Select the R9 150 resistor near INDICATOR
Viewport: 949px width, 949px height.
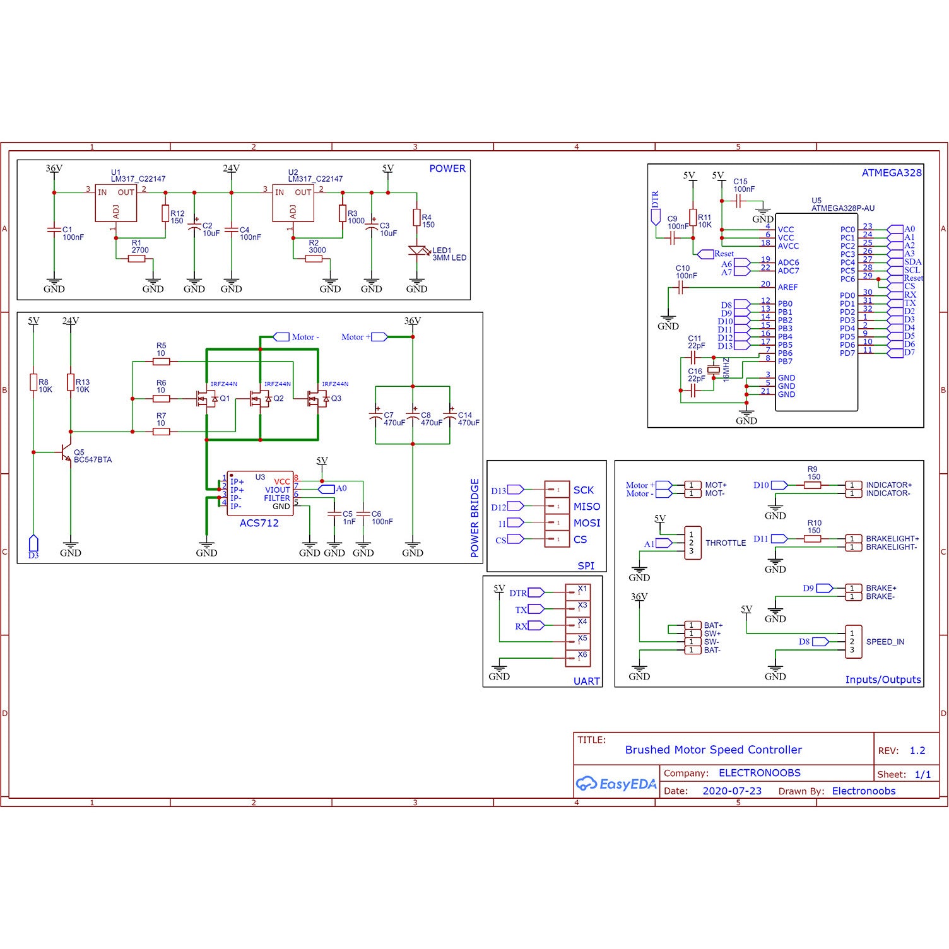(813, 485)
